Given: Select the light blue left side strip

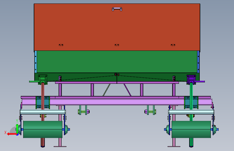Looking at the screenshot, I should point(36,62).
